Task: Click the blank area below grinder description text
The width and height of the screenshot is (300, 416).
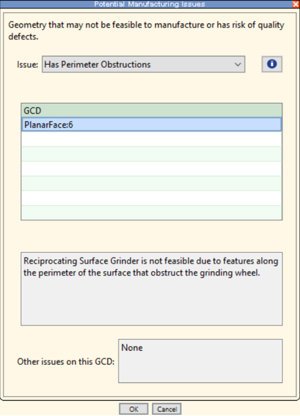Action: [x=151, y=301]
